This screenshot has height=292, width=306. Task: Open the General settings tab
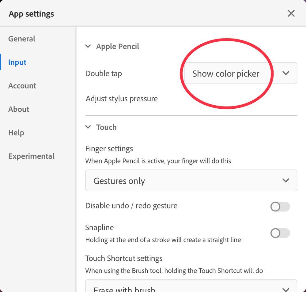(22, 39)
